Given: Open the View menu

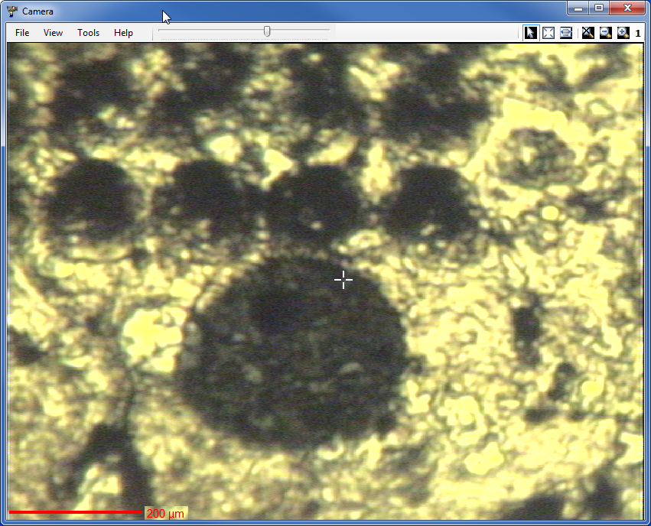Looking at the screenshot, I should (x=53, y=33).
